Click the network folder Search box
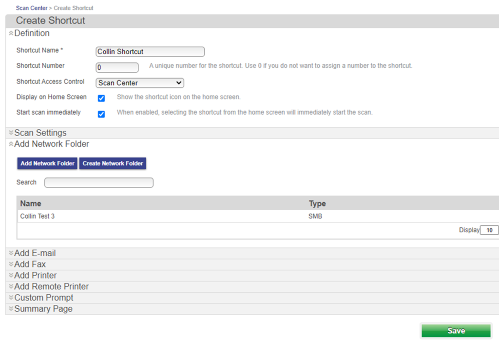 99,182
